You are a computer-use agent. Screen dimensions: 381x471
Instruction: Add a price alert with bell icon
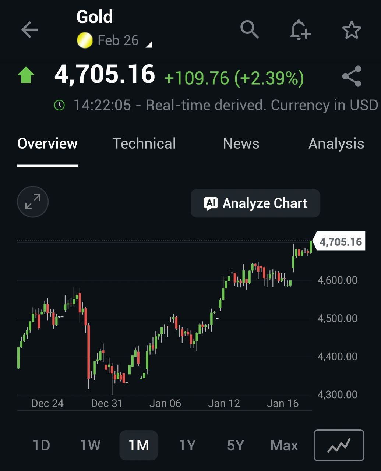[x=300, y=29]
